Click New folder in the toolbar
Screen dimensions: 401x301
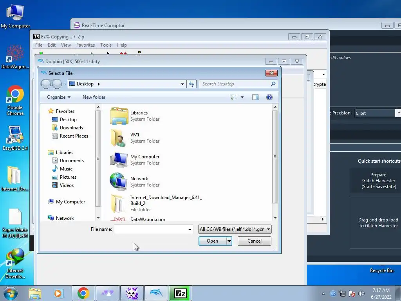[x=94, y=97]
